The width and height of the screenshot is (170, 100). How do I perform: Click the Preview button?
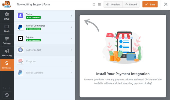coord(113,4)
